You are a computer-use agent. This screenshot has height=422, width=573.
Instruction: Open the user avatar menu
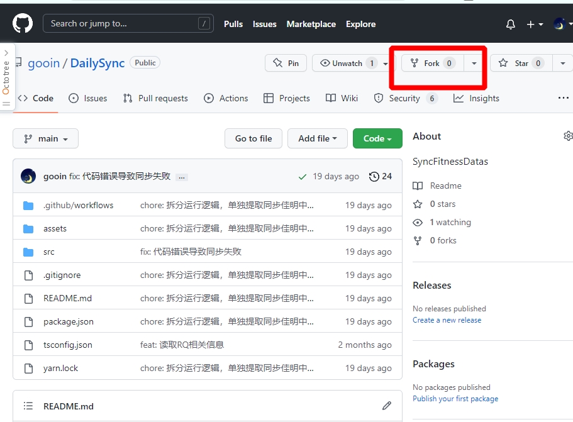pos(562,24)
